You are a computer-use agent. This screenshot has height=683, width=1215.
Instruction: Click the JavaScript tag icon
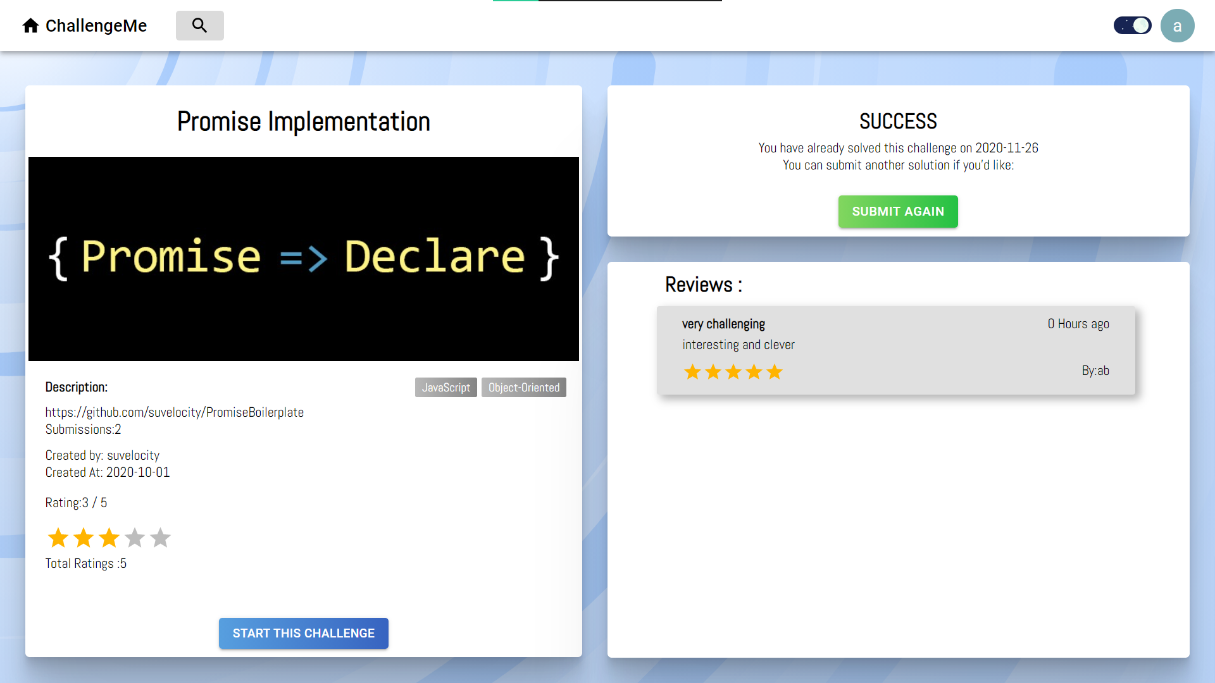(x=446, y=387)
